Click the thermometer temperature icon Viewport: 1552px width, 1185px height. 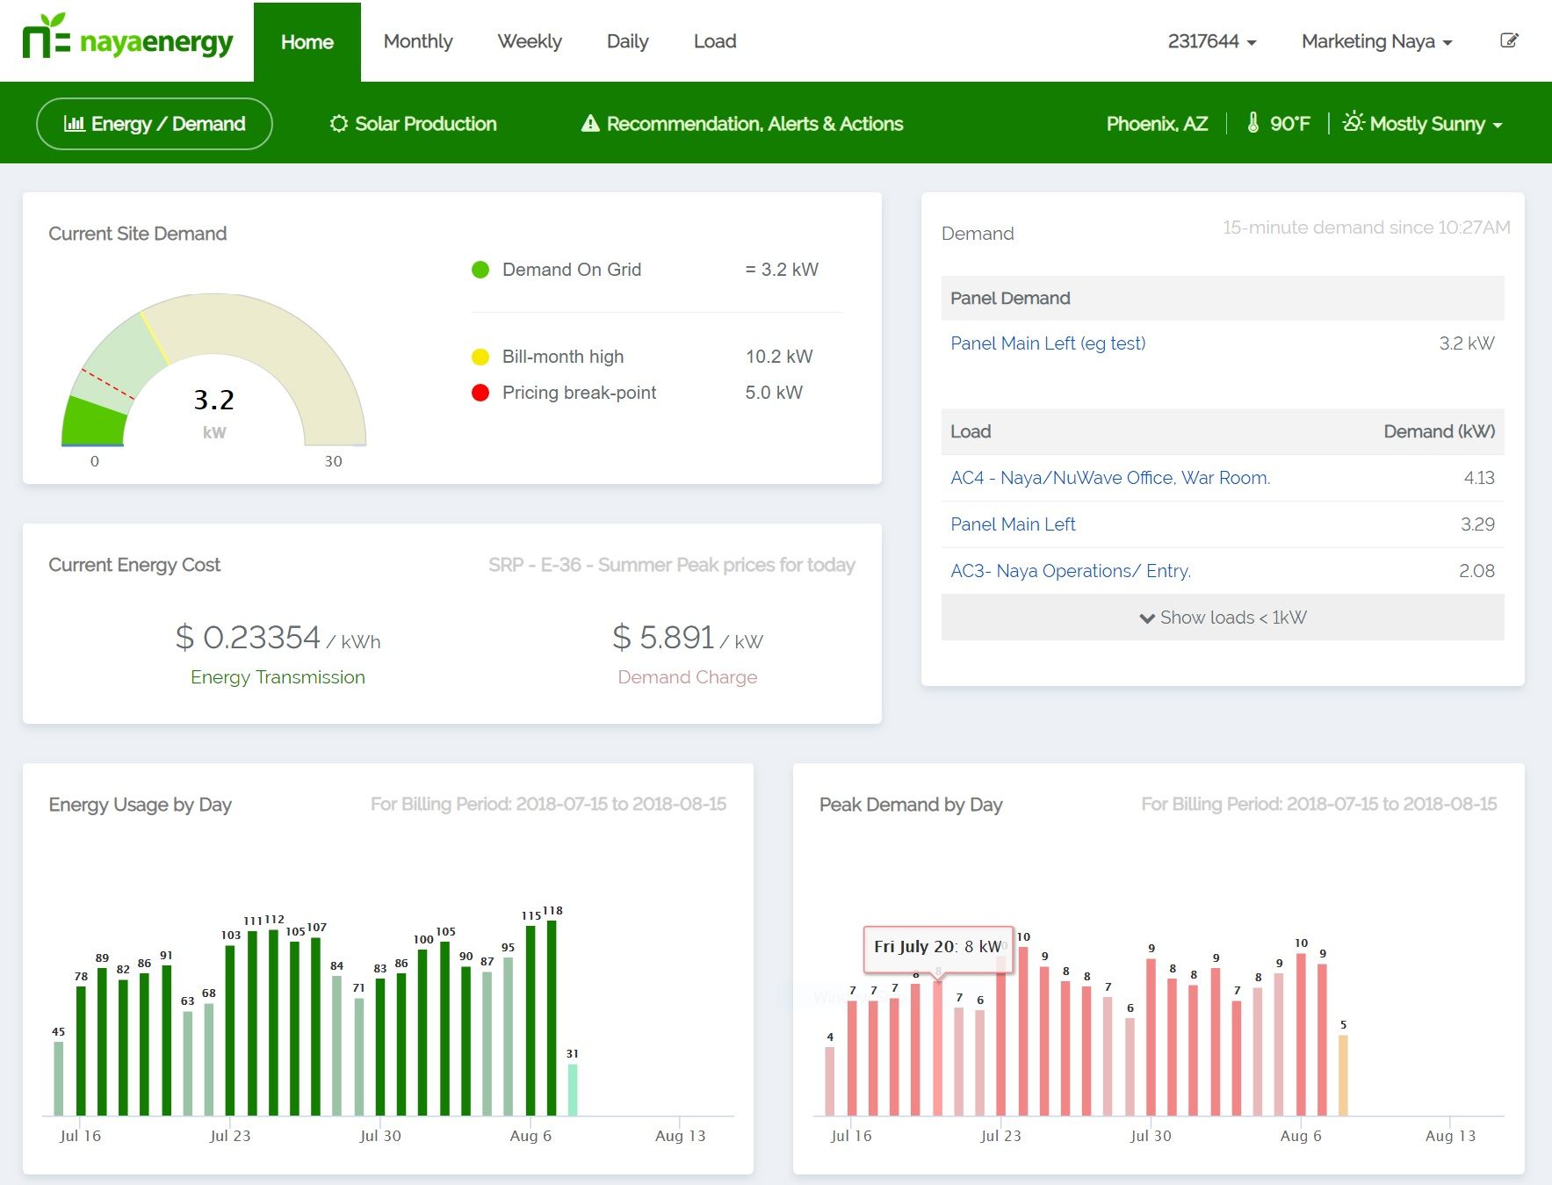[1253, 123]
